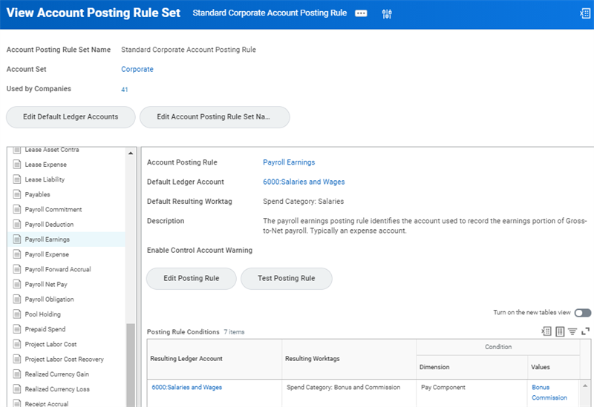This screenshot has height=407, width=594.
Task: Export page to Excel from header icon
Action: [585, 13]
